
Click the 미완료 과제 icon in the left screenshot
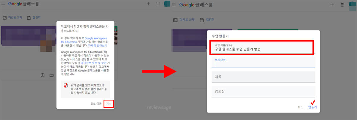coord(4,18)
